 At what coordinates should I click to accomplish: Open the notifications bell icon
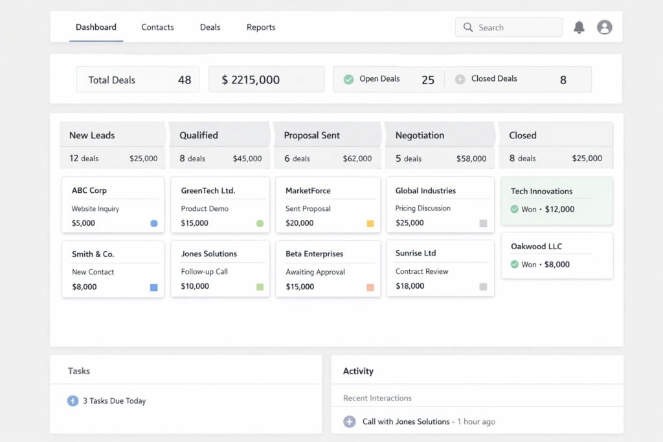click(x=579, y=27)
